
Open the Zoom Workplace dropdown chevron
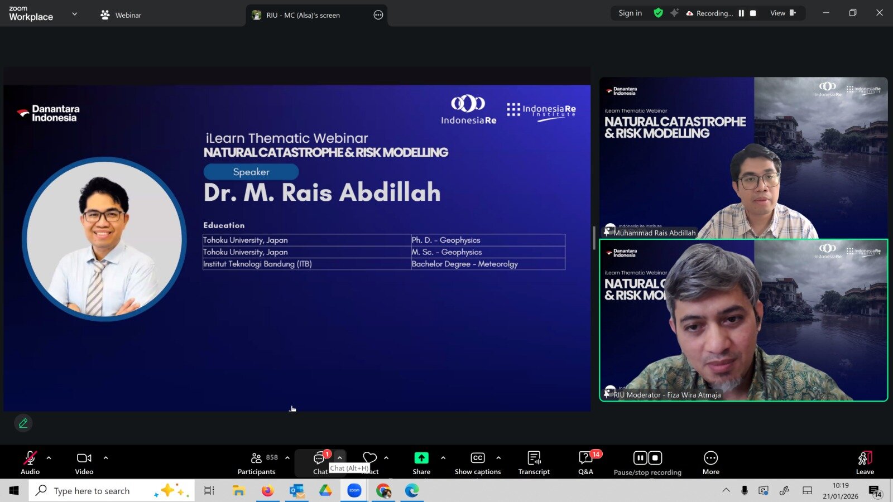(75, 14)
